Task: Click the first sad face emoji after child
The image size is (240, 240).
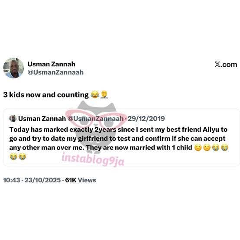Action: [x=198, y=148]
